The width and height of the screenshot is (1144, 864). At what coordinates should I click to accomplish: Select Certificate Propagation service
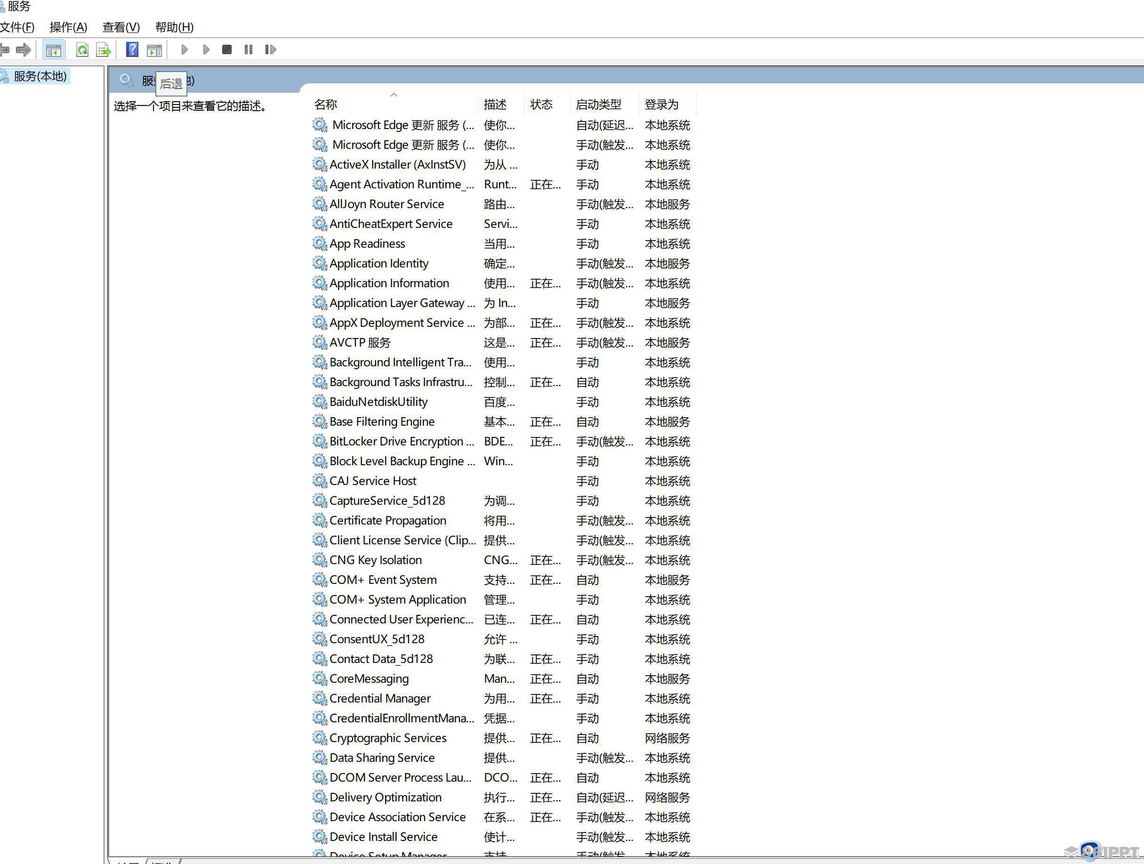[x=503, y=520]
